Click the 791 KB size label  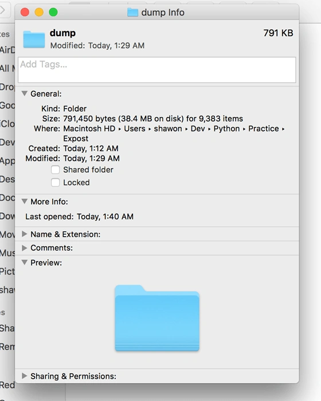point(279,33)
